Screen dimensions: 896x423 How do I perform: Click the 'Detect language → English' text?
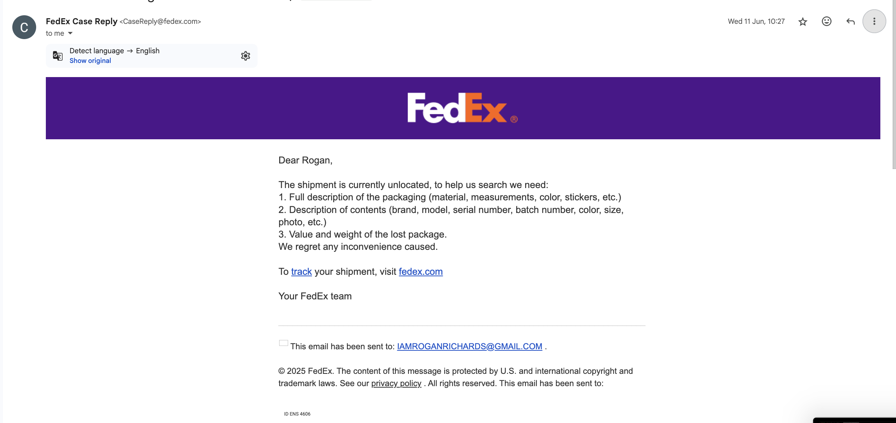tap(114, 51)
